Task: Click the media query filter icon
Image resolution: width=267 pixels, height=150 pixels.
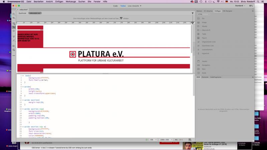Action: click(193, 13)
